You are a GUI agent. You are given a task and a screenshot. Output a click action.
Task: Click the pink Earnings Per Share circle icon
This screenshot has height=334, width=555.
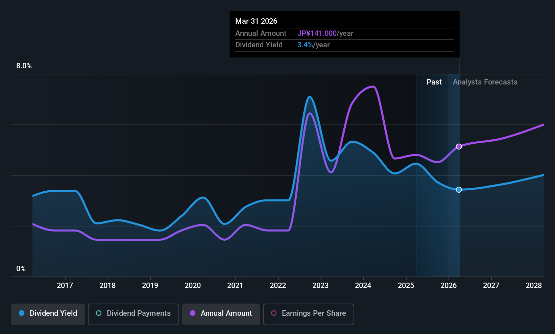(274, 313)
